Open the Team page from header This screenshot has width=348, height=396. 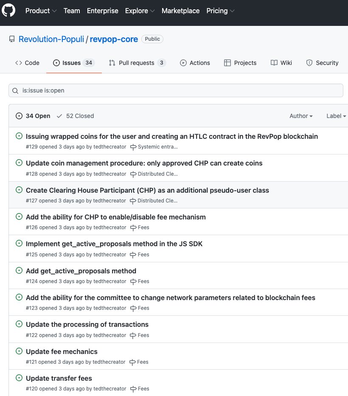(72, 11)
